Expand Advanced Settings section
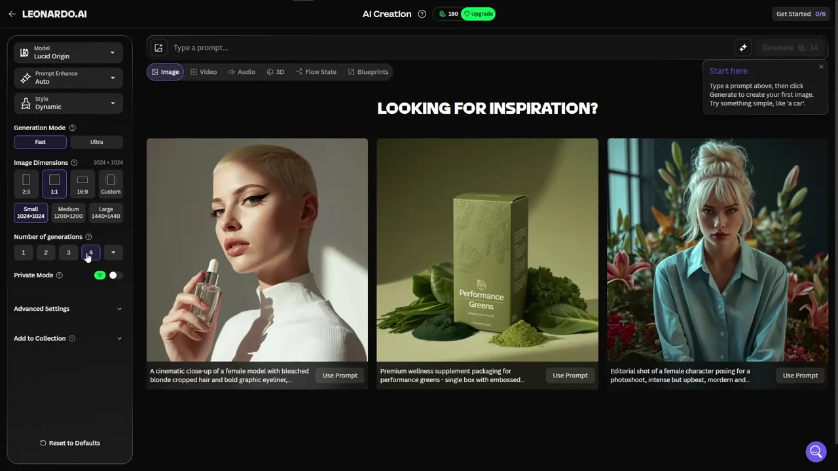Viewport: 838px width, 471px height. click(x=68, y=309)
